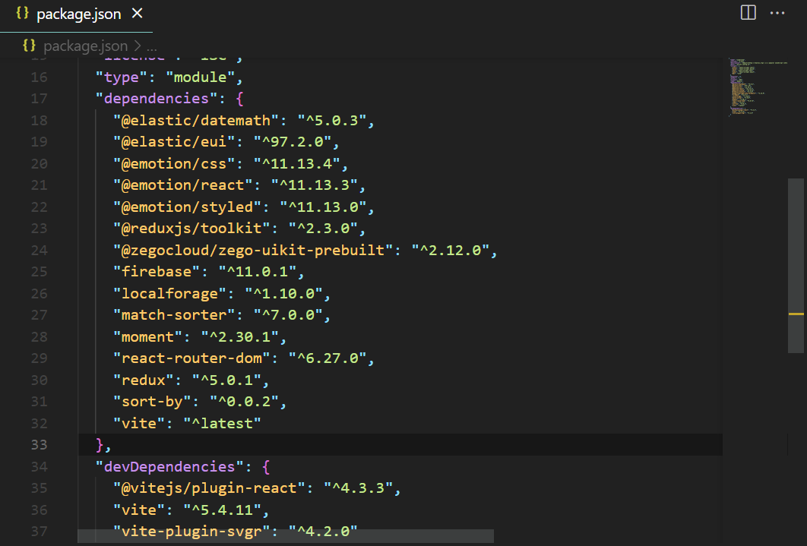Click the opening brace after "devDependencies"
The width and height of the screenshot is (807, 546).
tap(265, 467)
